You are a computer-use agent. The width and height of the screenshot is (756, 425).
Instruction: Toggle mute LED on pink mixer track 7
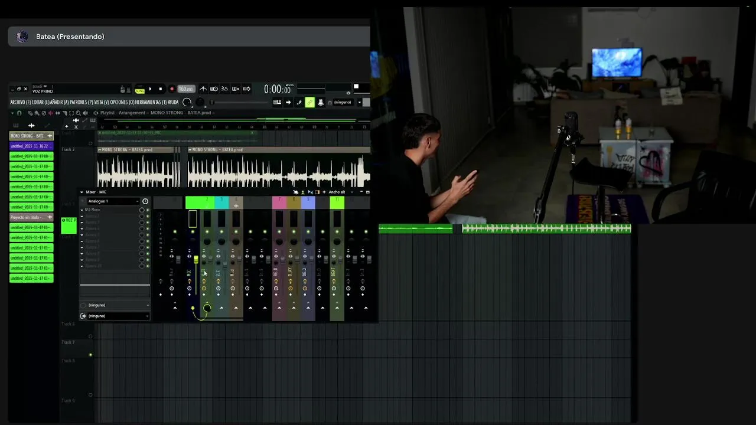pyautogui.click(x=279, y=231)
